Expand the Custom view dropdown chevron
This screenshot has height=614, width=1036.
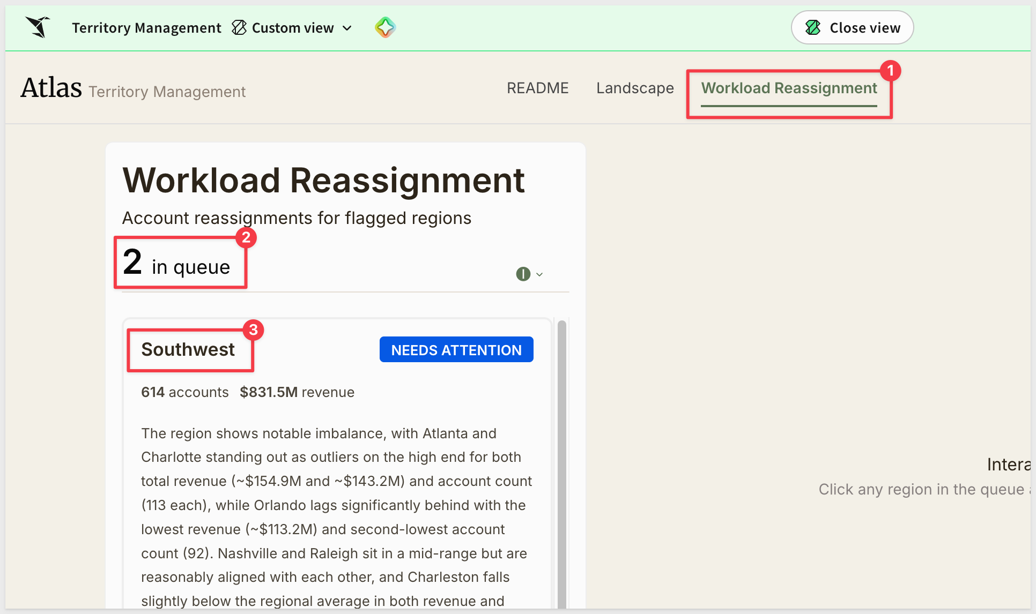tap(347, 28)
